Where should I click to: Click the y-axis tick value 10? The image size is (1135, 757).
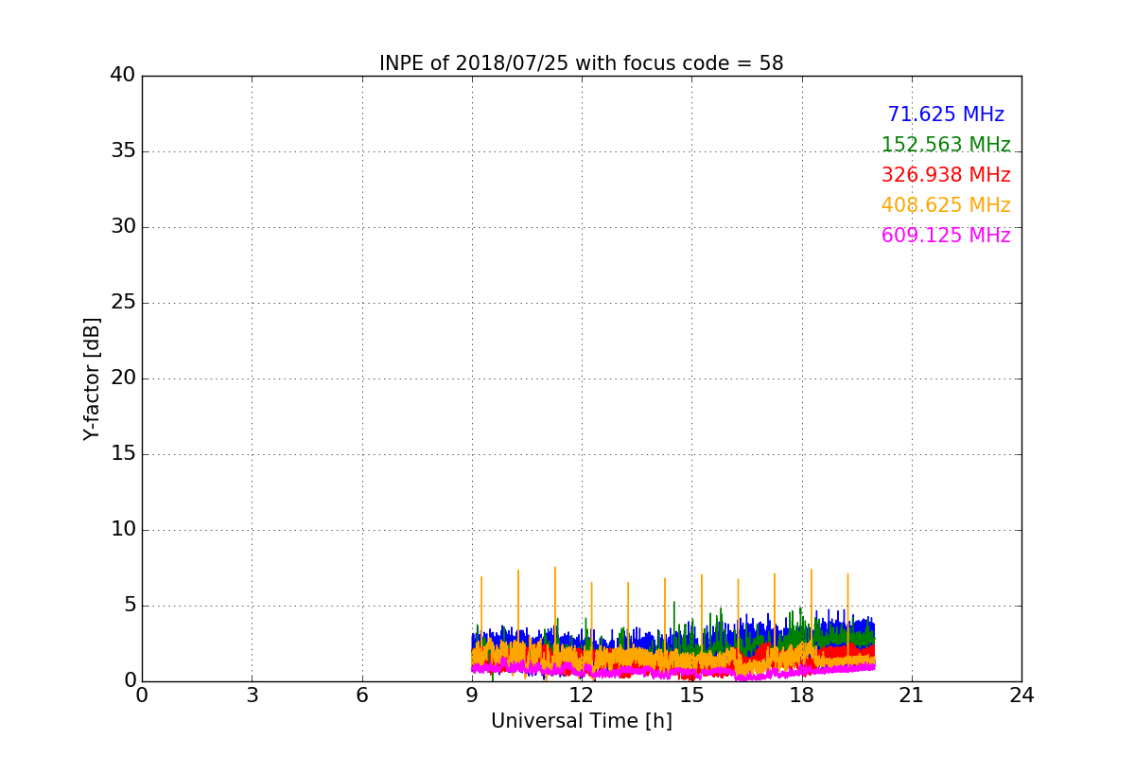pos(123,530)
